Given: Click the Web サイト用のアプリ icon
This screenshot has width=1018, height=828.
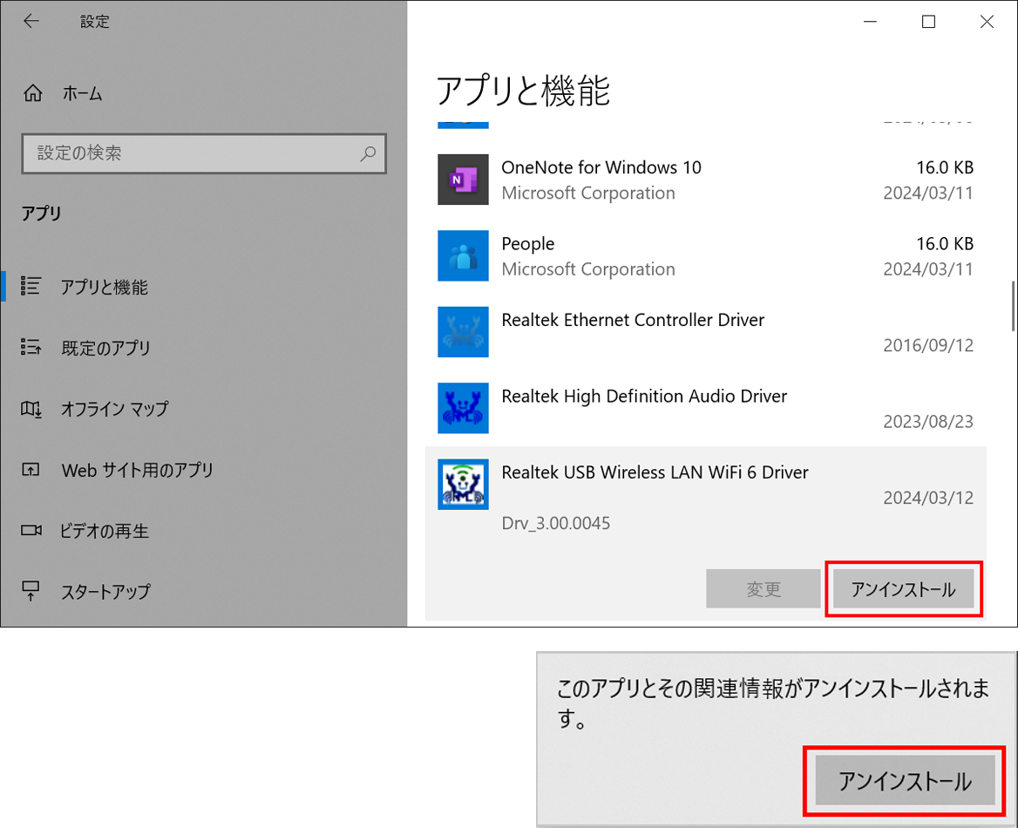Looking at the screenshot, I should click(x=31, y=470).
